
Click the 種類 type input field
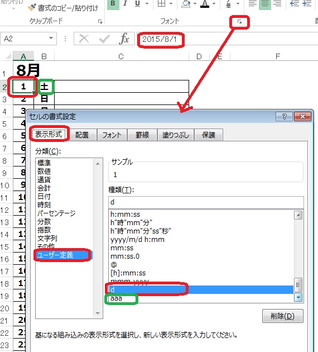[x=206, y=202]
